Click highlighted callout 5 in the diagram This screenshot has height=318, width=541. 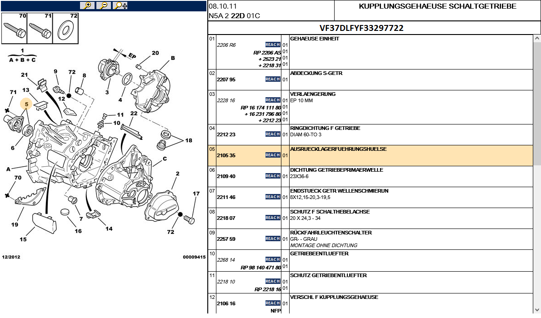coord(27,104)
